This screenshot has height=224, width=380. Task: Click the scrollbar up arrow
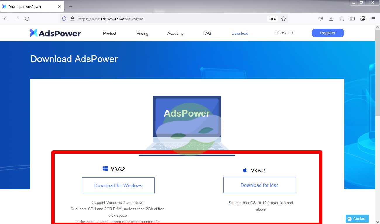pos(377,27)
